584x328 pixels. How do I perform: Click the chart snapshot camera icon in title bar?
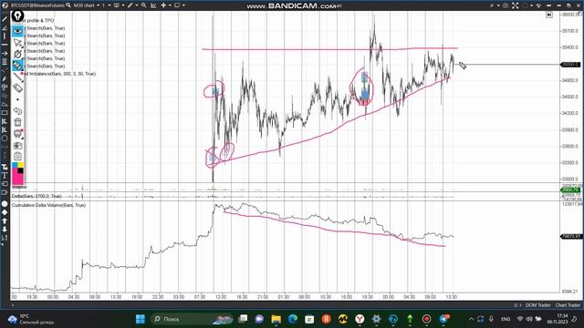pyautogui.click(x=506, y=5)
